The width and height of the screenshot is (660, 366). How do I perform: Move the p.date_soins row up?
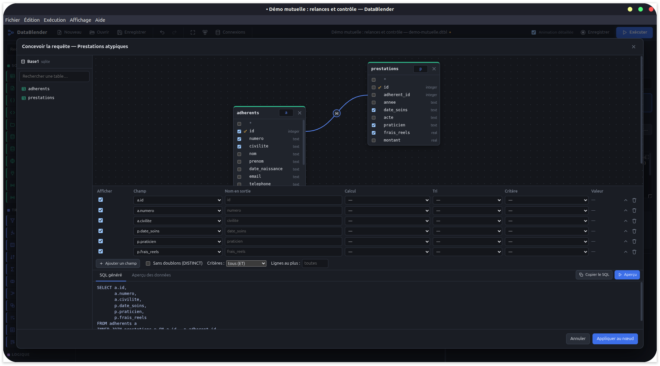(625, 231)
